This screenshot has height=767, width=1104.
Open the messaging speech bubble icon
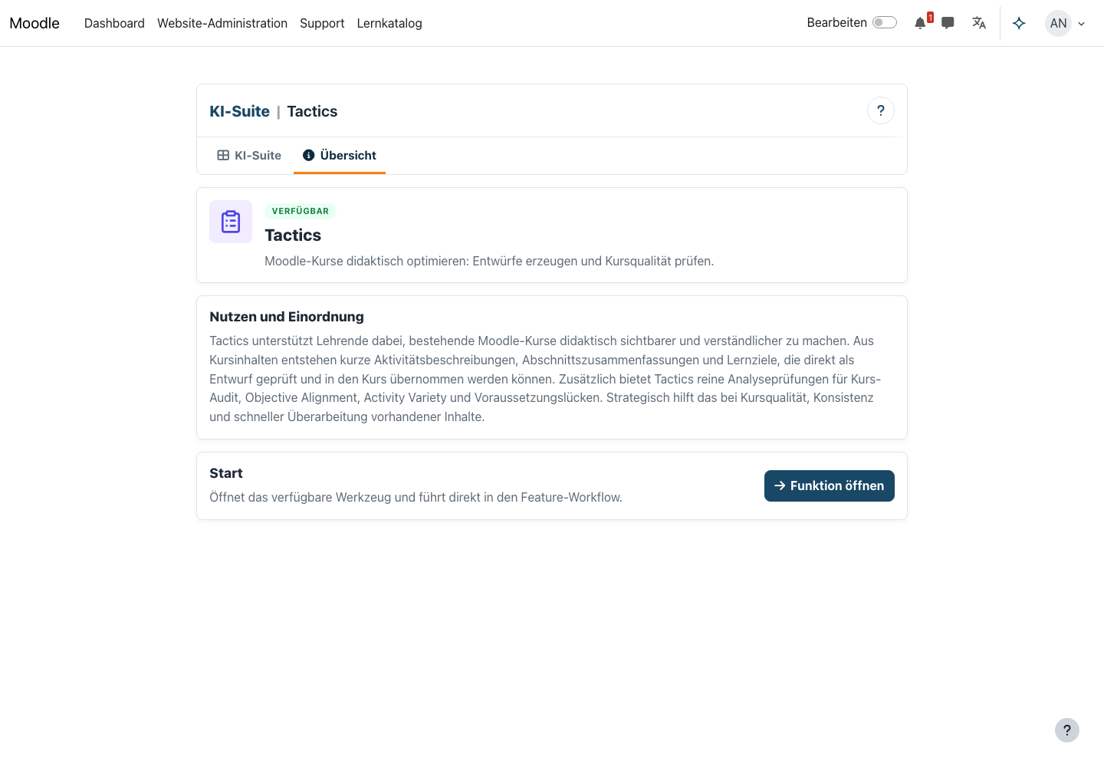[948, 23]
